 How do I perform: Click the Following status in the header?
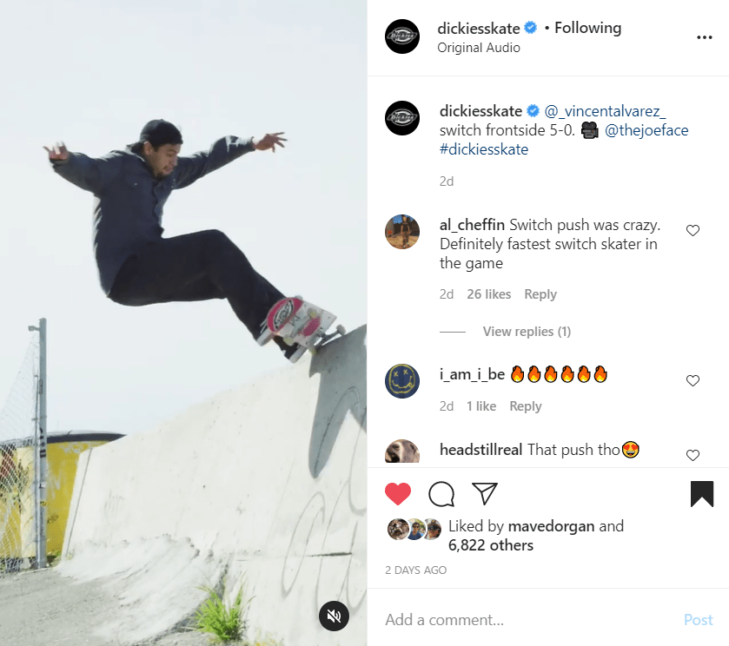pyautogui.click(x=587, y=28)
